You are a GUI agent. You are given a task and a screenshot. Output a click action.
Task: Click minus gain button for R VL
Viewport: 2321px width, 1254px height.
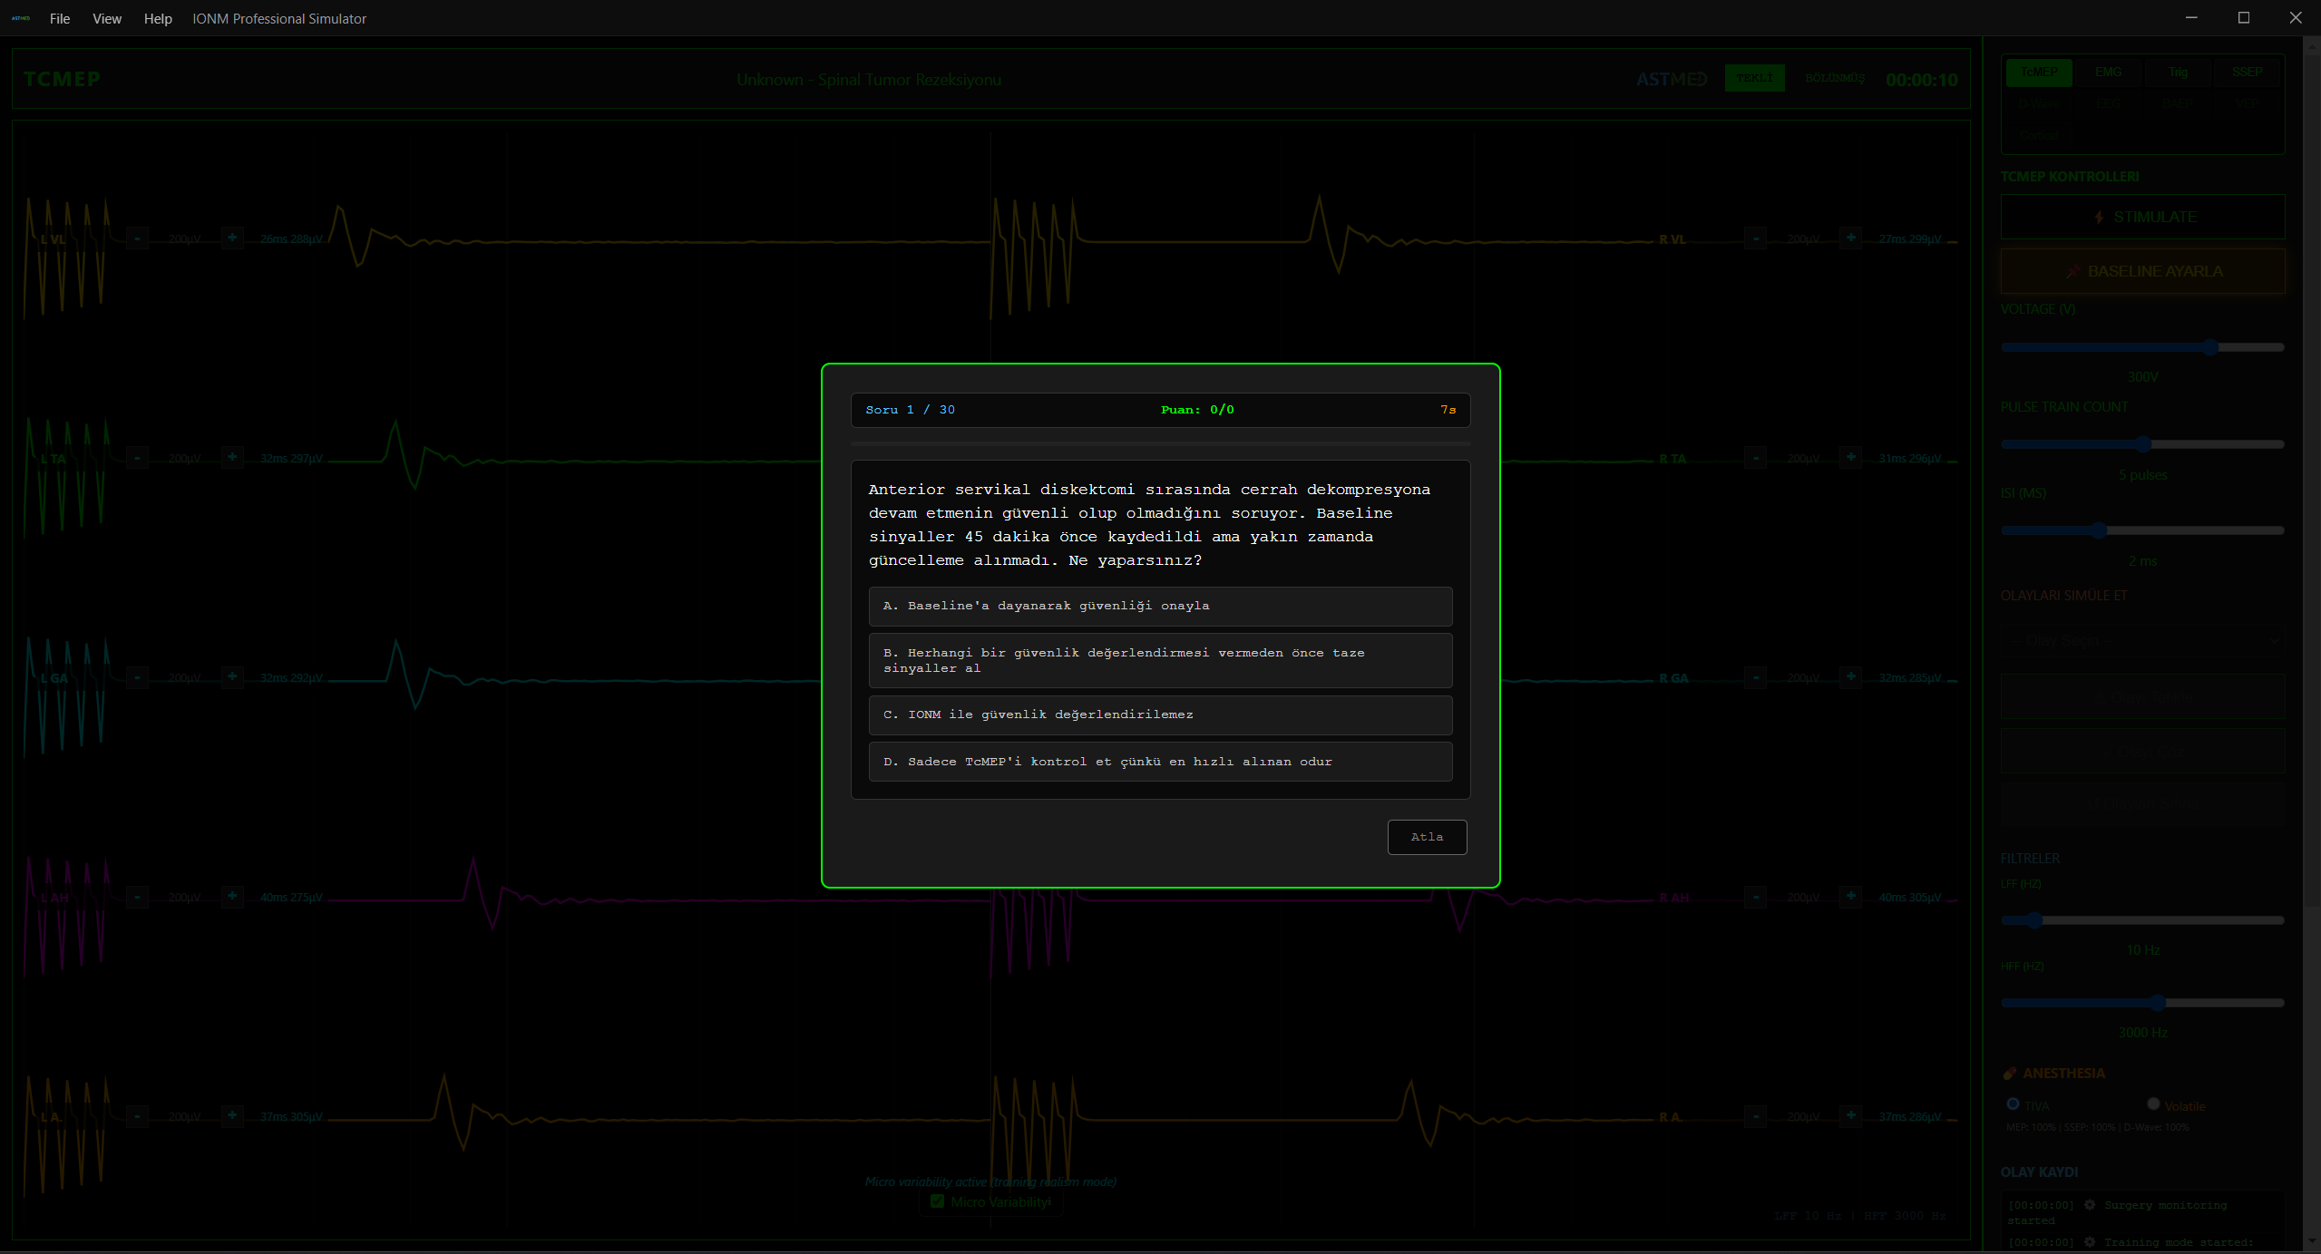pyautogui.click(x=1756, y=238)
